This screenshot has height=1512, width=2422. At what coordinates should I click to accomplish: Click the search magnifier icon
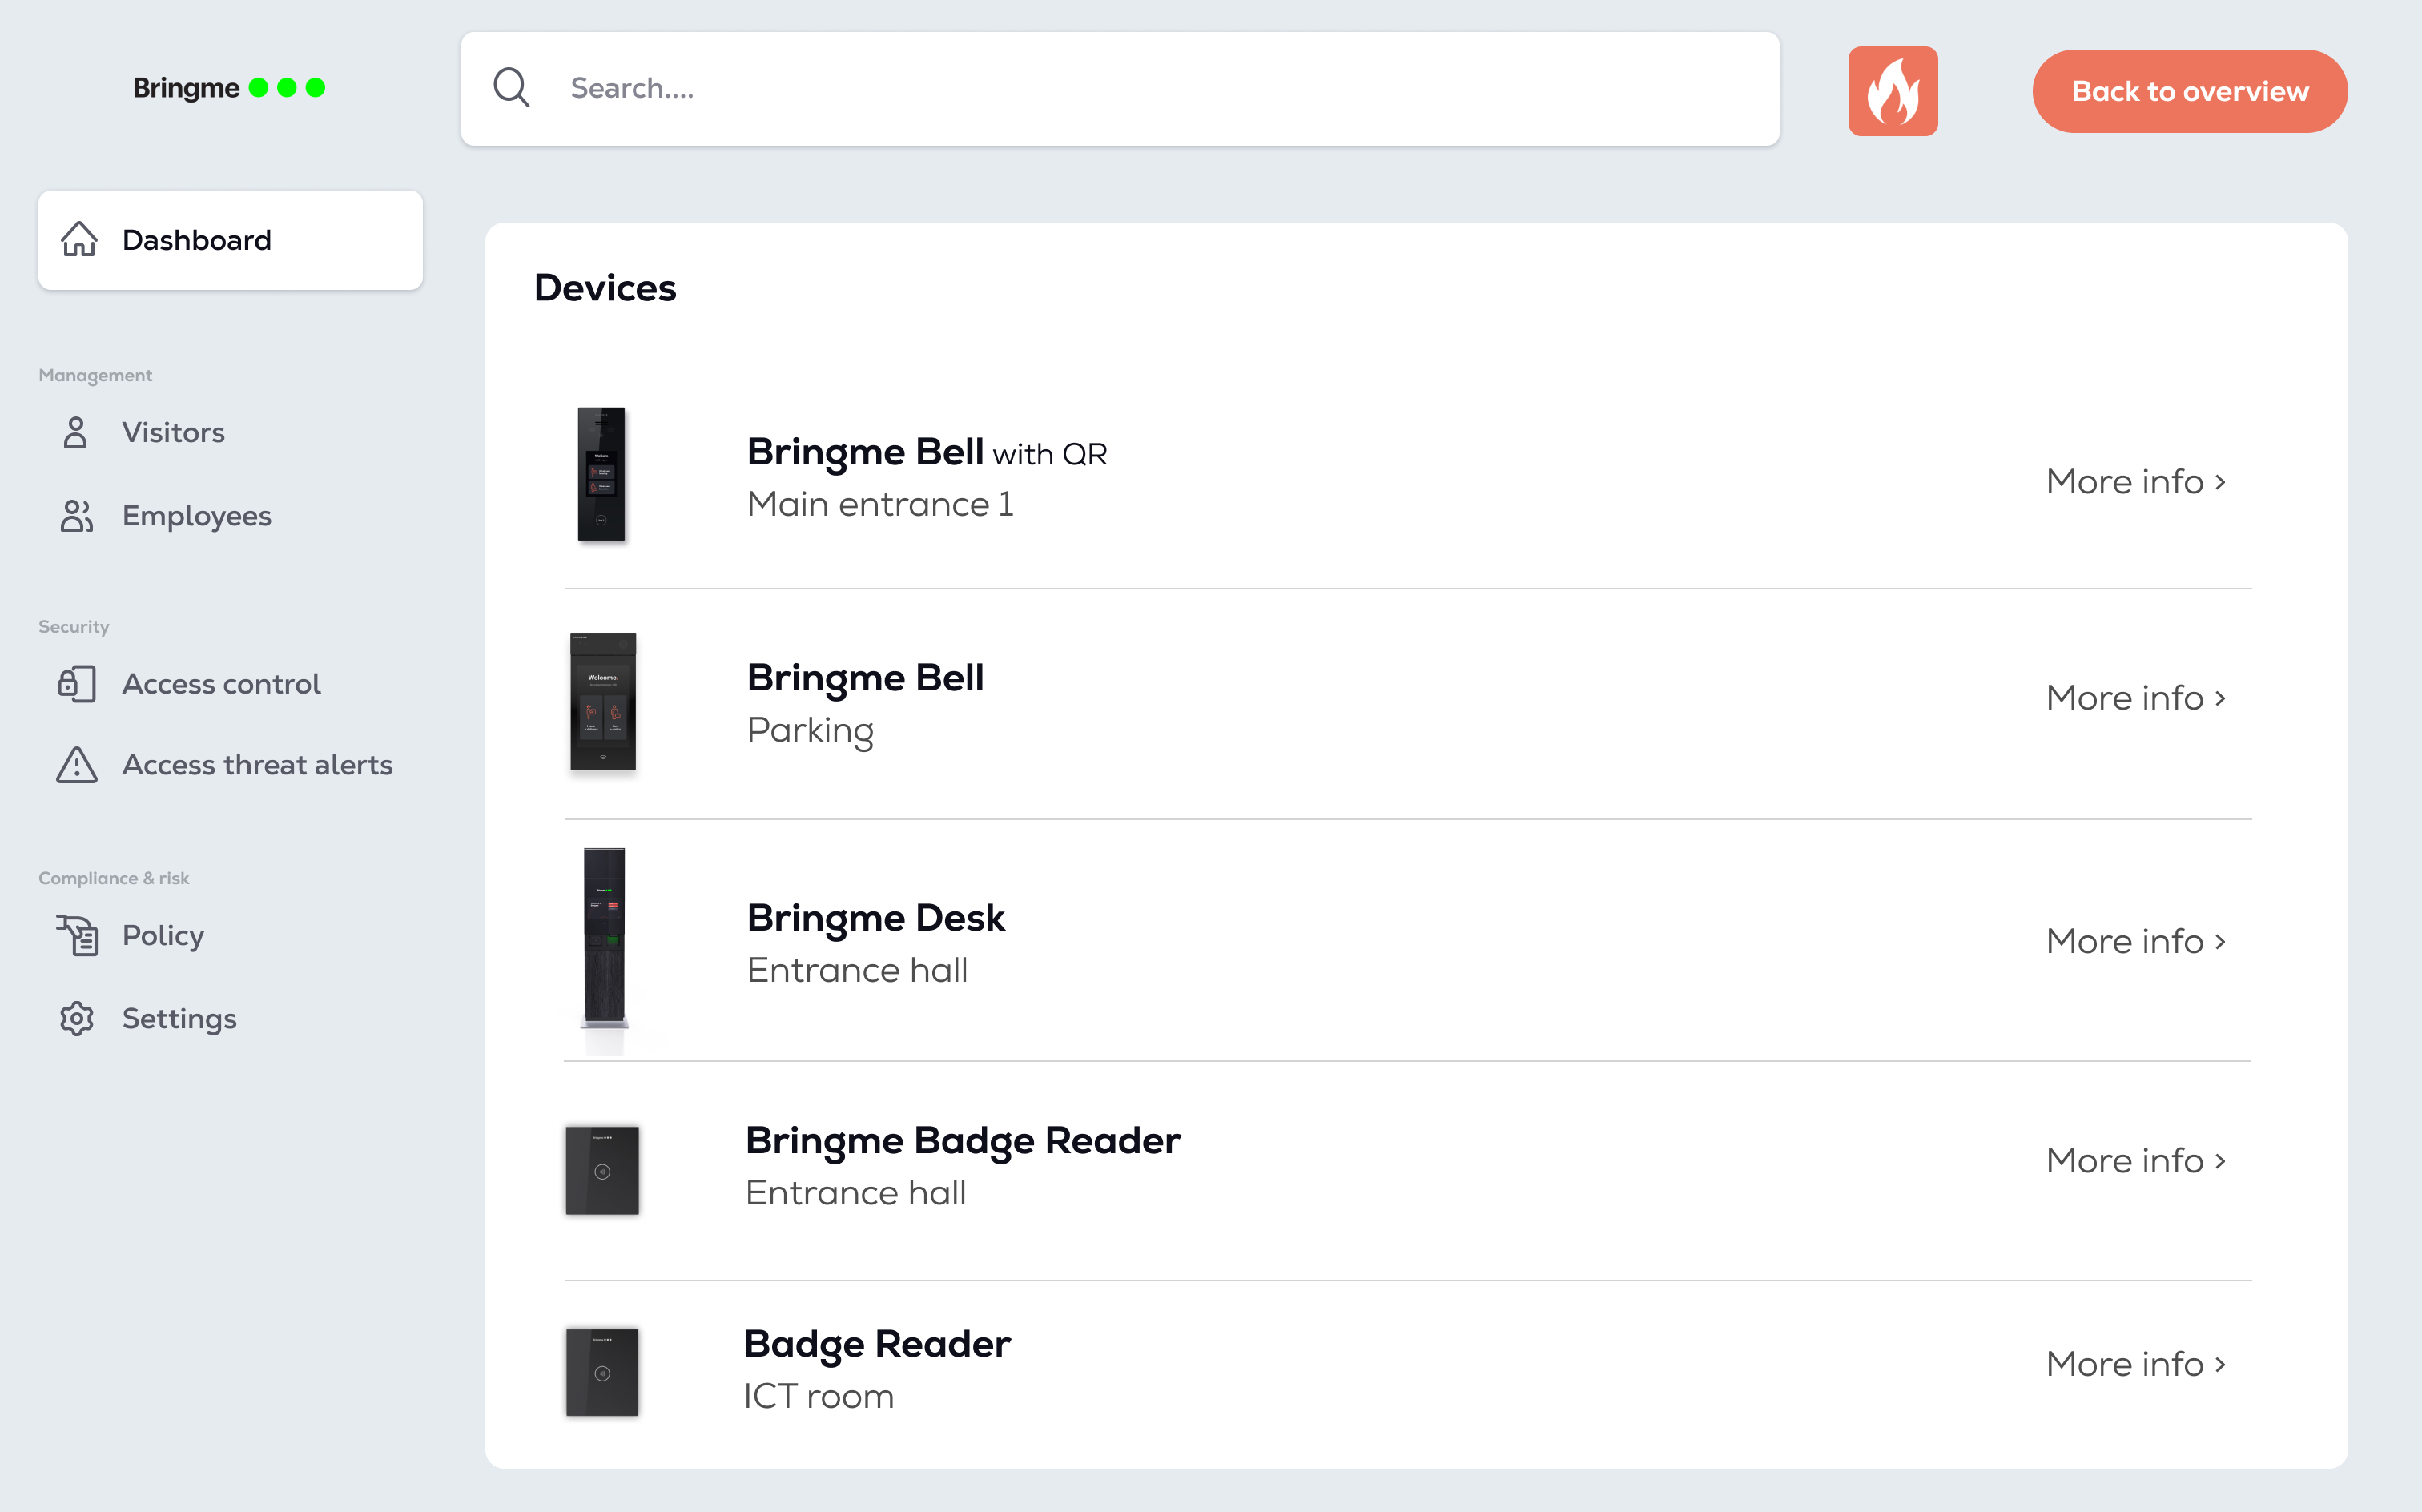coord(511,88)
